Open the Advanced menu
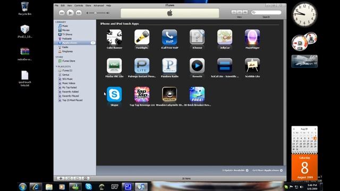This screenshot has height=191, width=340. (x=99, y=5)
